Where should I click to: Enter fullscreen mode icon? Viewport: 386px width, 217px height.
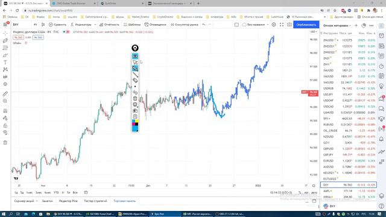tap(282, 25)
